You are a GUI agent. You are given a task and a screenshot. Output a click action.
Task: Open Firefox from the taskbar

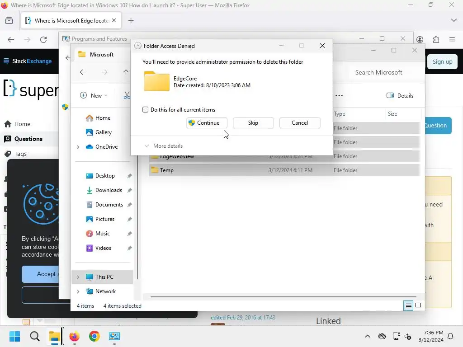point(75,336)
